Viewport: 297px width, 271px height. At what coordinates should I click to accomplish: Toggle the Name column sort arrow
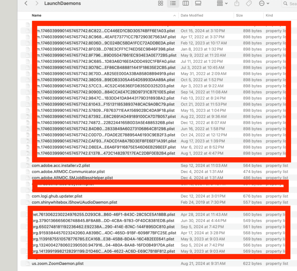click(x=174, y=15)
